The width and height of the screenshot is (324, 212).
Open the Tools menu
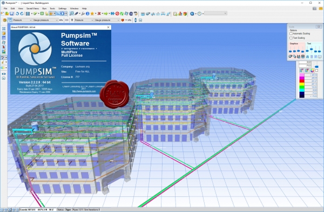tap(52, 9)
